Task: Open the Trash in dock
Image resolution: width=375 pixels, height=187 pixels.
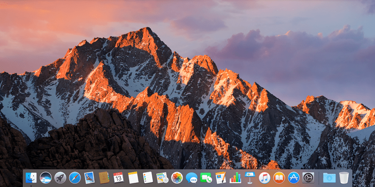Action: pos(344,178)
